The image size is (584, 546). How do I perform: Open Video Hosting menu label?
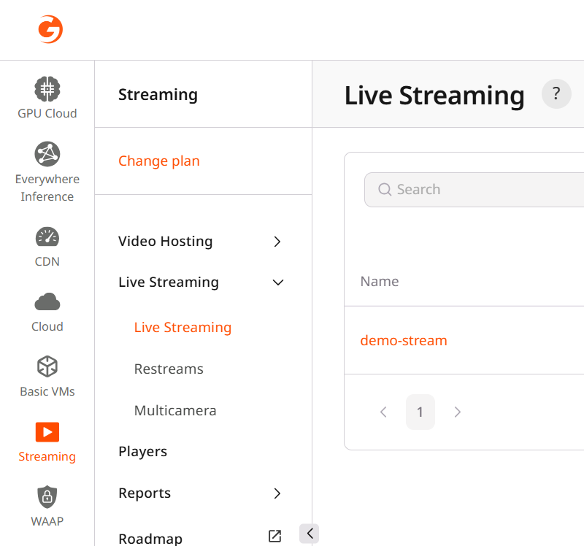tap(166, 242)
